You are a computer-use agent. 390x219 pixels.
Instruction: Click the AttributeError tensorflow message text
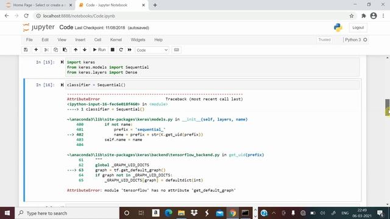[151, 190]
